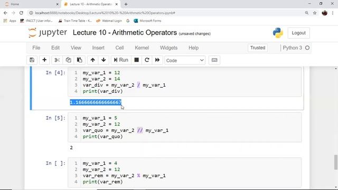Open a new browser tab
The height and width of the screenshot is (190, 338).
tap(126, 4)
